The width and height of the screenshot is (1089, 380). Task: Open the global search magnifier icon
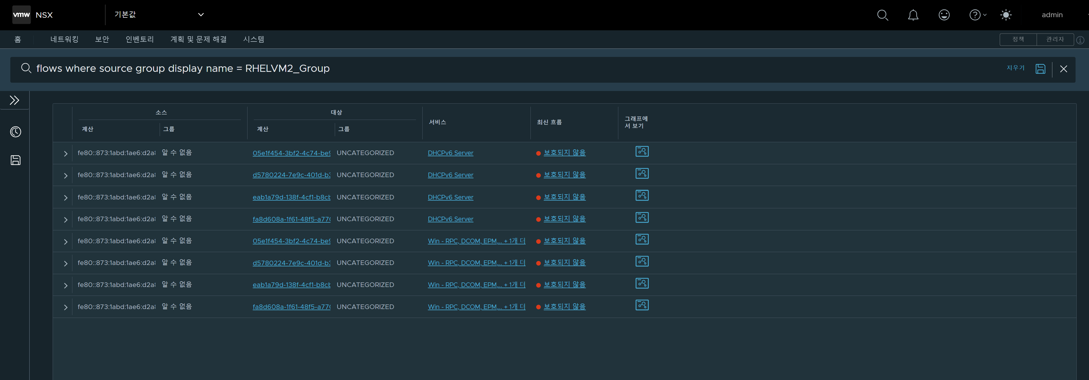click(x=882, y=15)
